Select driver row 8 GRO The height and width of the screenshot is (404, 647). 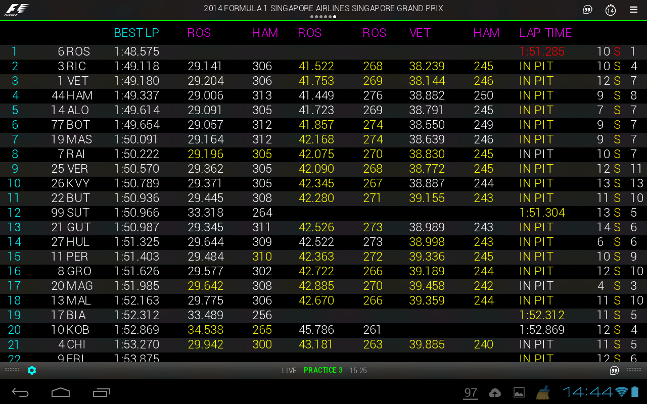323,271
